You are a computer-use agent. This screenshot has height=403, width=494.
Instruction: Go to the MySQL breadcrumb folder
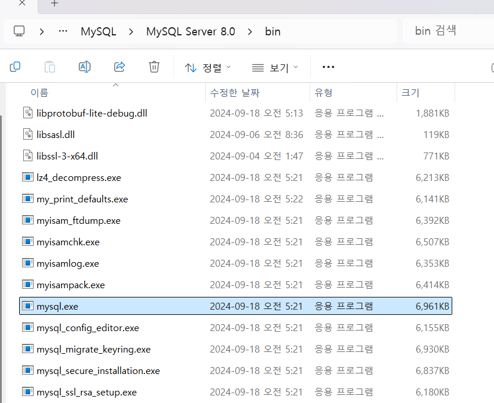tap(99, 31)
